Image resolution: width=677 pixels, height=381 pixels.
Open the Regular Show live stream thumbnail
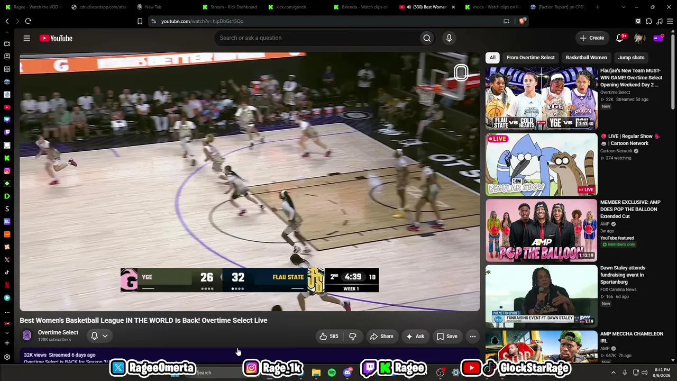pos(542,164)
